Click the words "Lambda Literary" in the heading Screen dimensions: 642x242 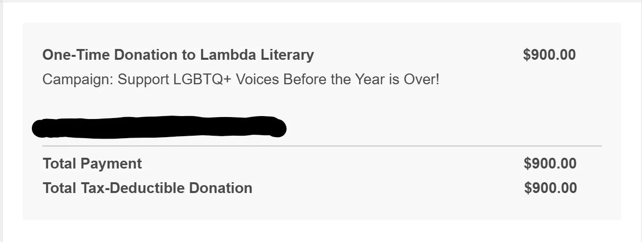(x=257, y=55)
